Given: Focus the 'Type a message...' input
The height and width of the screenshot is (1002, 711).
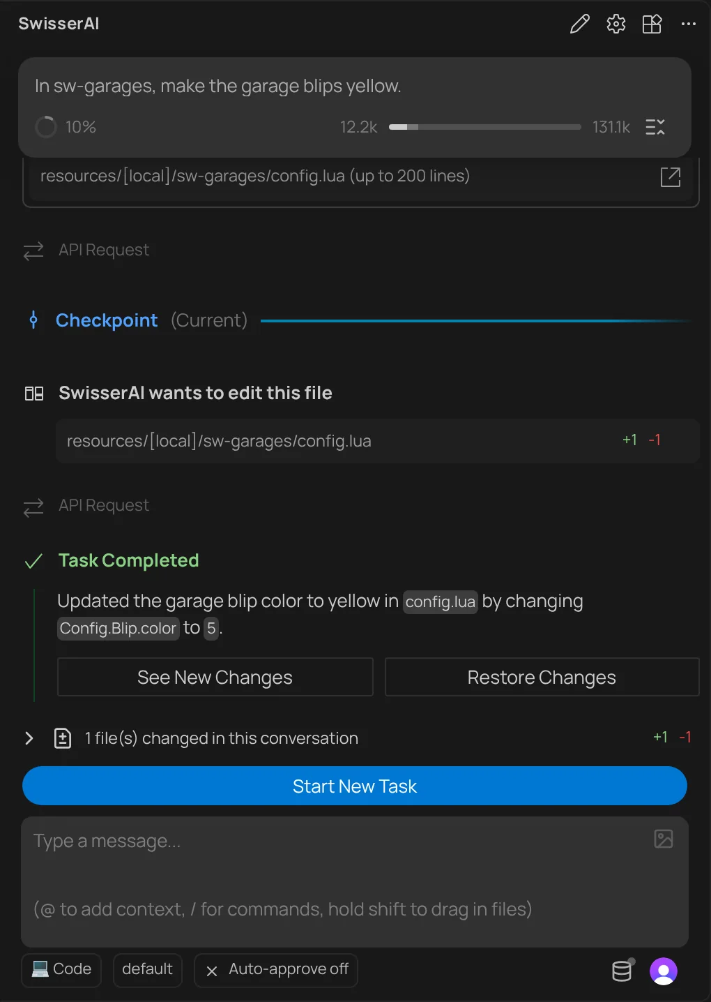Looking at the screenshot, I should pyautogui.click(x=355, y=881).
